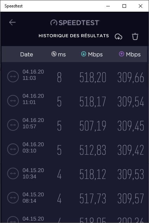Open connection icon for 04.15.20 08:14 result
149x223 pixels.
pyautogui.click(x=13, y=198)
